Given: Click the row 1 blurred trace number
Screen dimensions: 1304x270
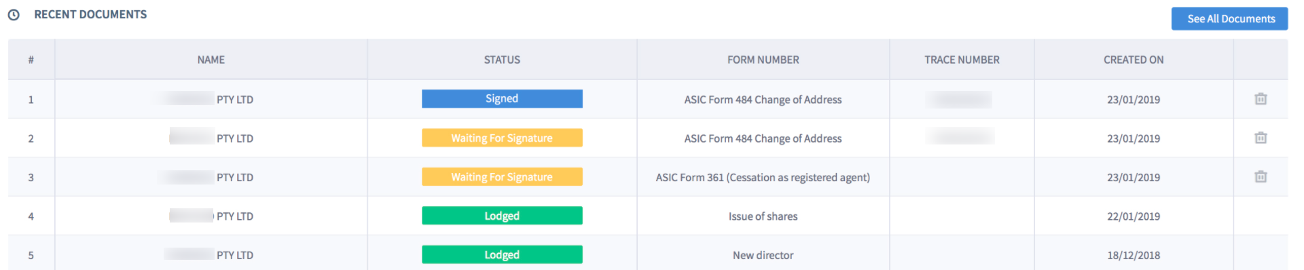Looking at the screenshot, I should (959, 99).
